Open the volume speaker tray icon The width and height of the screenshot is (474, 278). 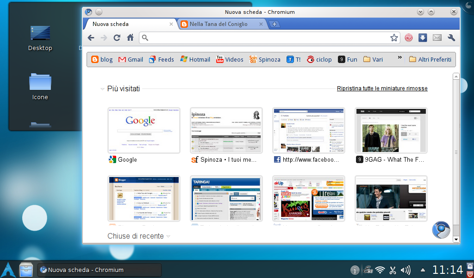tap(405, 270)
